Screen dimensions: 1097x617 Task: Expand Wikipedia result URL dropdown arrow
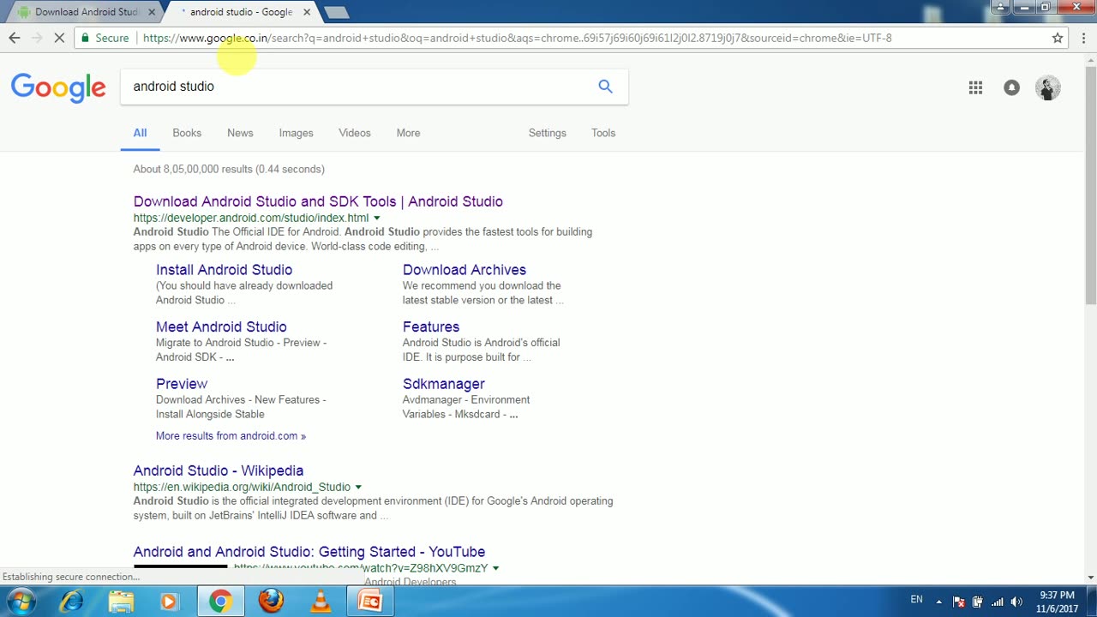pyautogui.click(x=358, y=488)
